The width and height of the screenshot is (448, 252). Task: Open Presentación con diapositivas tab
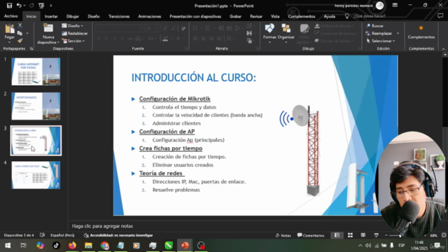click(195, 16)
